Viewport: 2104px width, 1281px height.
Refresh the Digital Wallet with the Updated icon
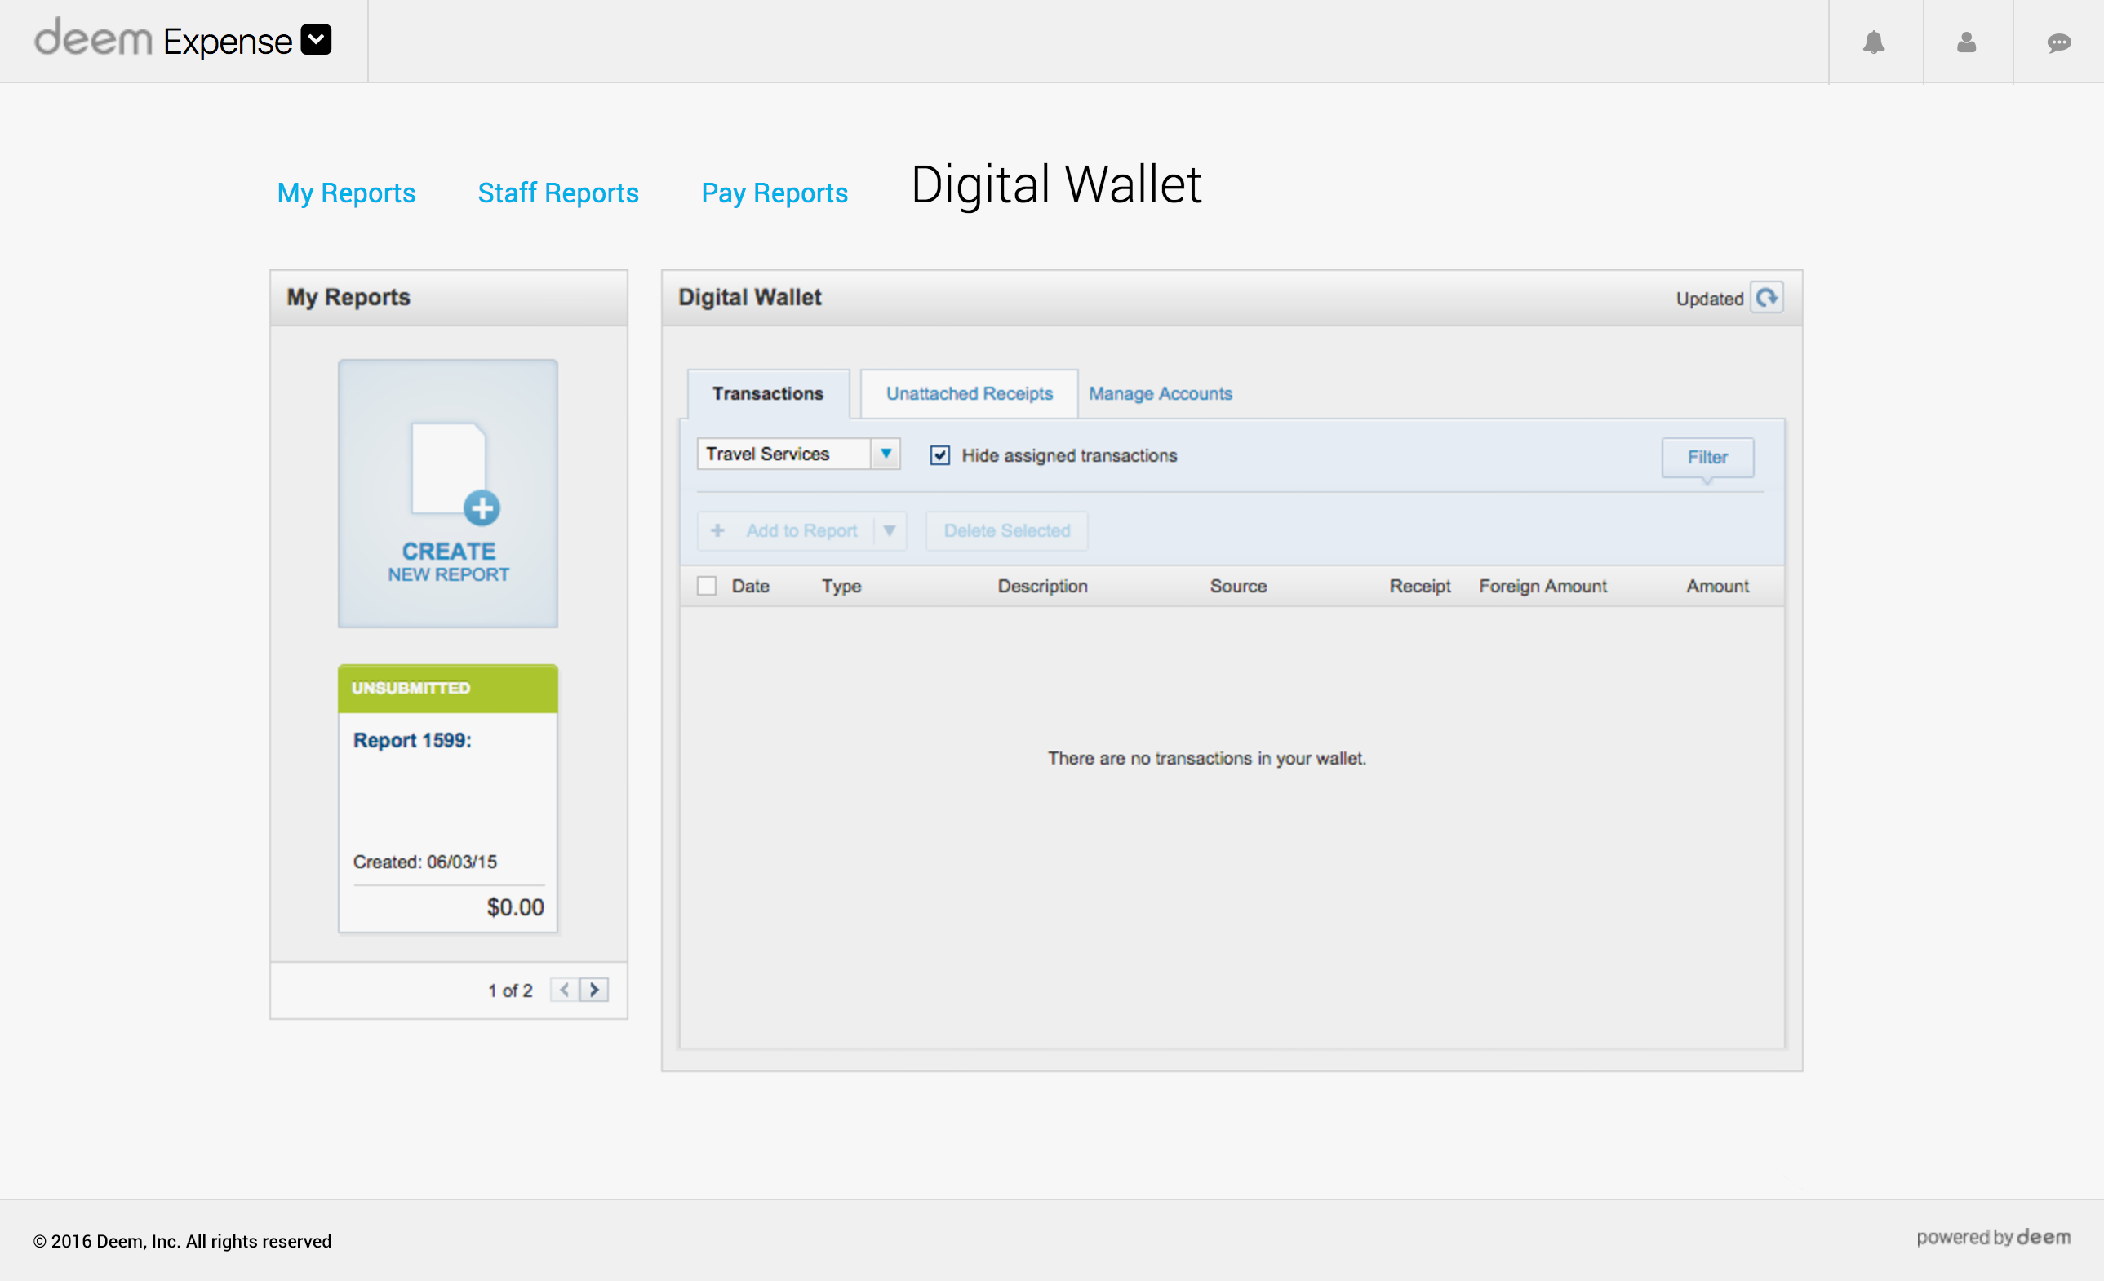[1766, 297]
